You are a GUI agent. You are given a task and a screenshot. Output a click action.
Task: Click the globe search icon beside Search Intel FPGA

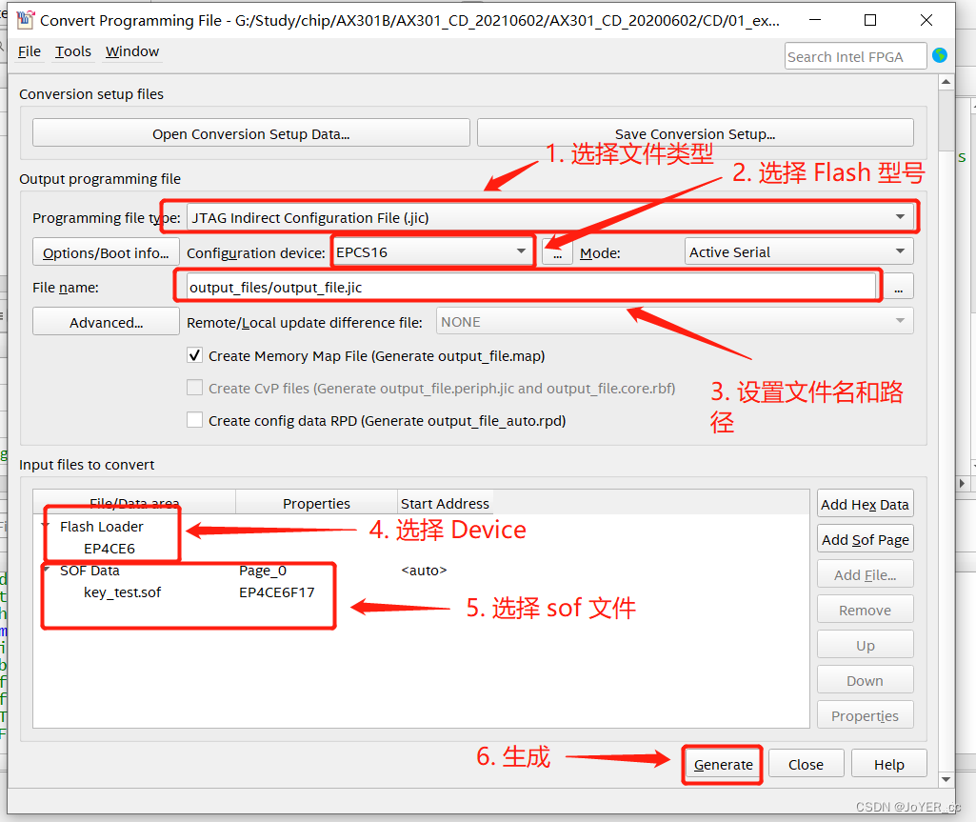940,55
